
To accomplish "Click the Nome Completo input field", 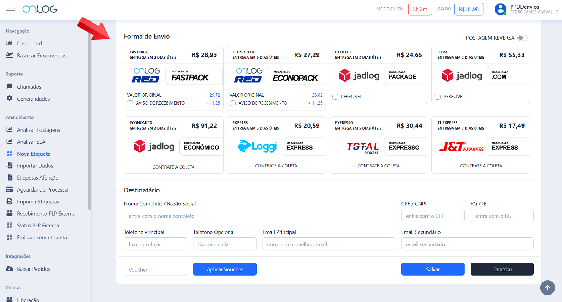I will [x=259, y=216].
